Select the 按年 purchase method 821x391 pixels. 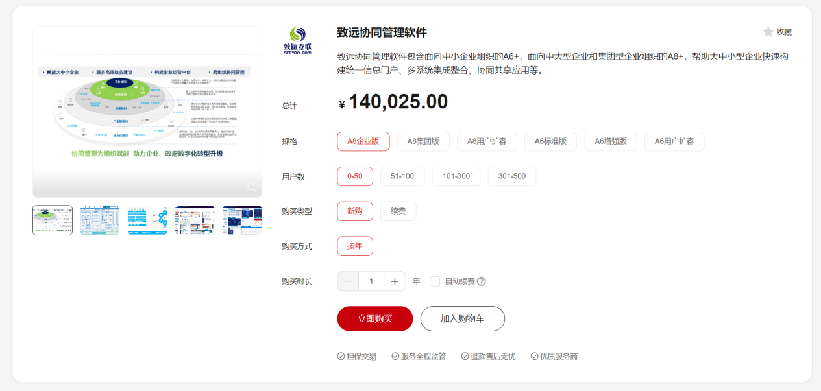point(355,246)
